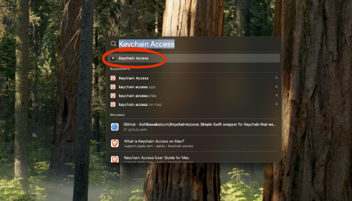Screen dimensions: 352x201
Task: Click the arrow next to capitalized Keychain Access suggestion
Action: 276,78
